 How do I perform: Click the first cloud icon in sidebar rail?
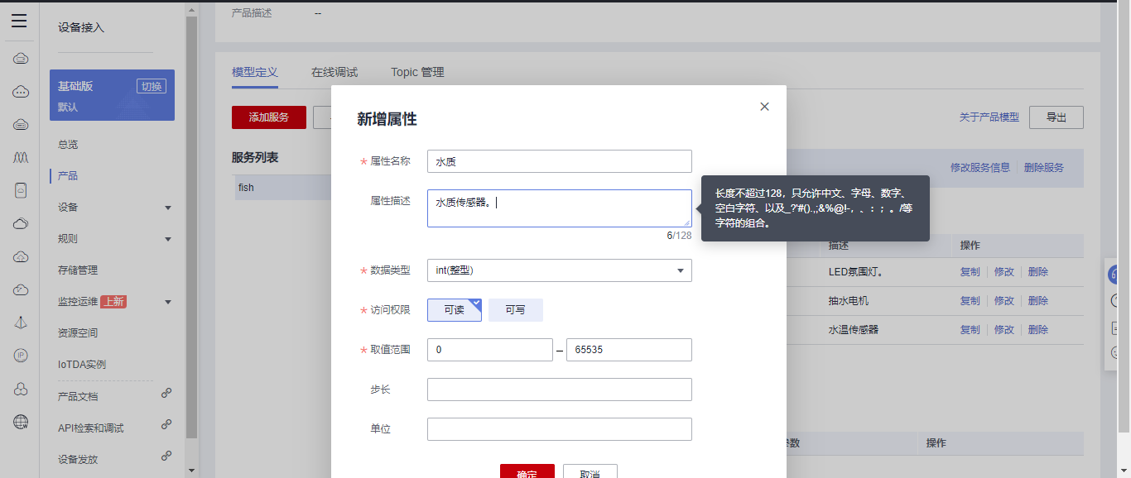point(21,59)
